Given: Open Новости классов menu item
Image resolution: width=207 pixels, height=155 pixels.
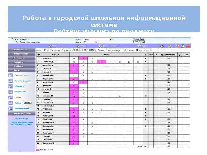Looking at the screenshot, I should coord(22,54).
